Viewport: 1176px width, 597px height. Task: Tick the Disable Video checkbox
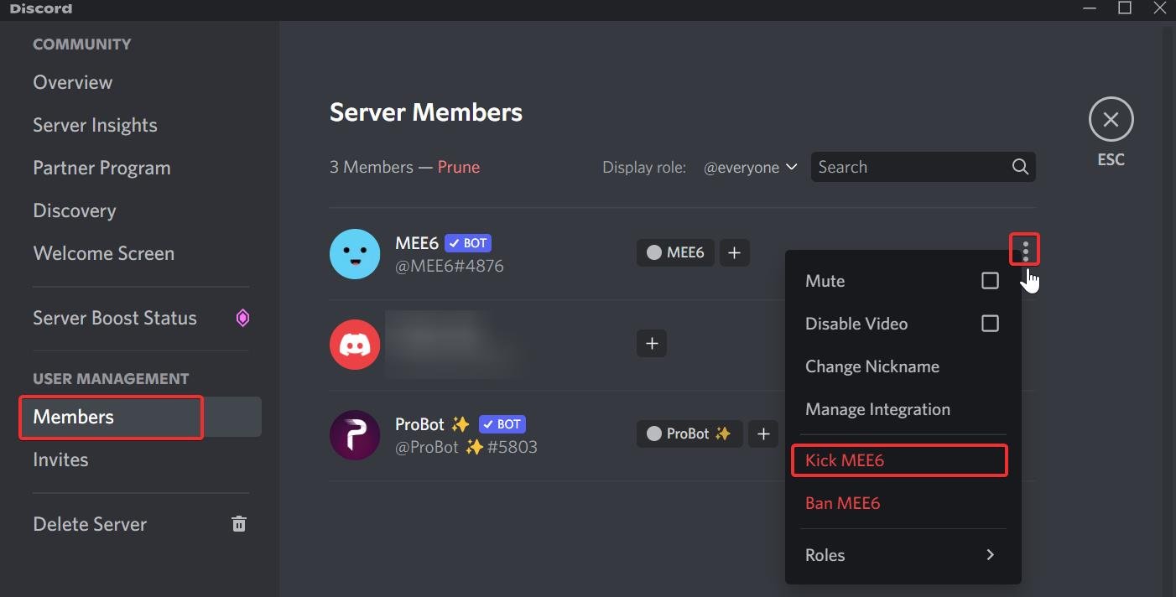tap(990, 324)
